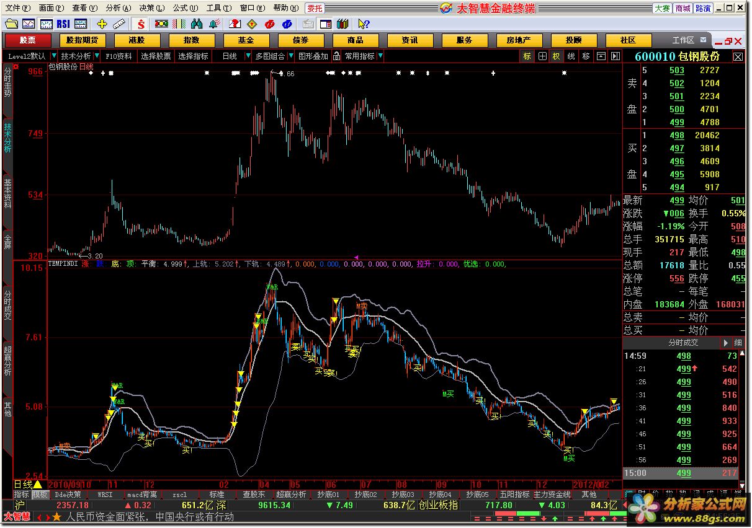Toggle the 图形叠加 overlay option
Viewport: 752px width, 528px height.
[313, 56]
